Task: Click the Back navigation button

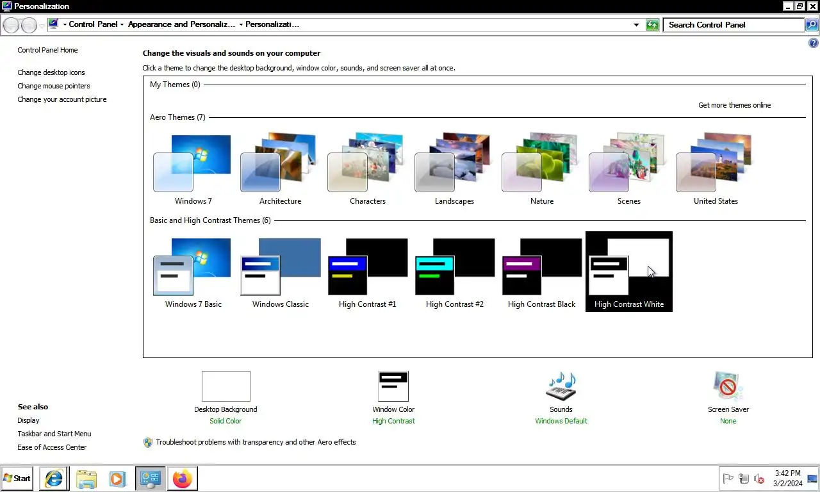Action: (11, 25)
